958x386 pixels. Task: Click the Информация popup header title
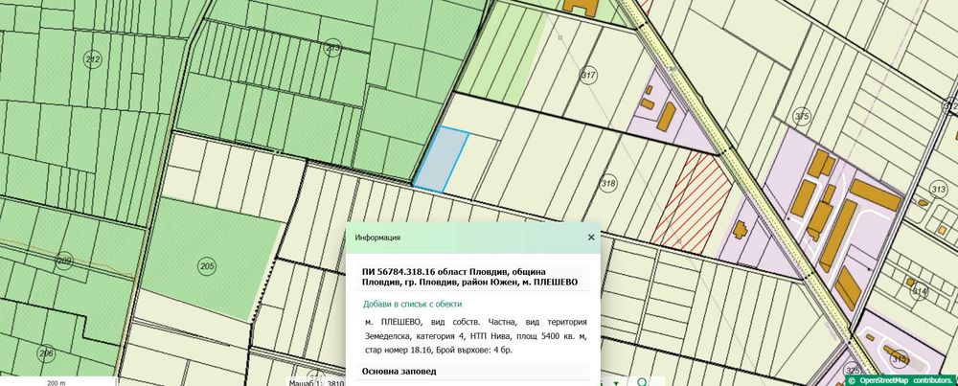coord(377,238)
